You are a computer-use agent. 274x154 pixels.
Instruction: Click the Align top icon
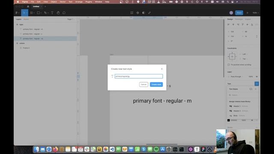tap(243, 25)
